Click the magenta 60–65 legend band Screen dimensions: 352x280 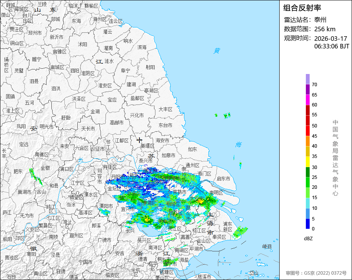click(307, 100)
